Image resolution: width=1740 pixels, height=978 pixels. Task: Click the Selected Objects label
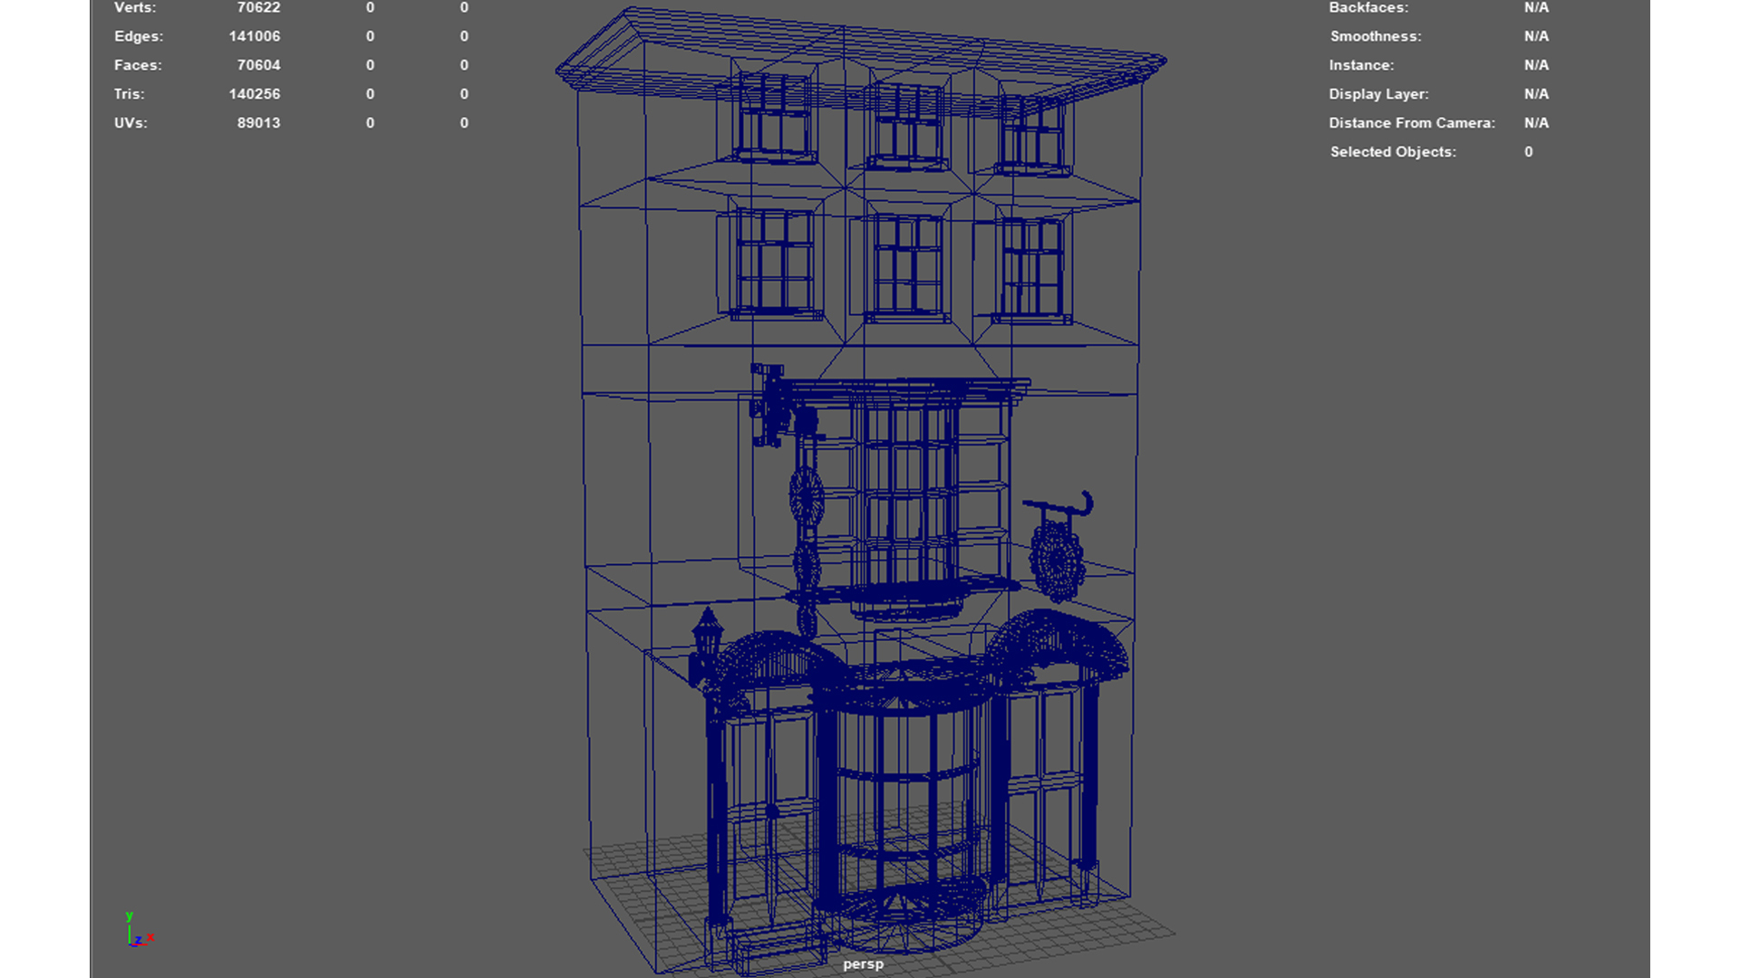coord(1393,152)
